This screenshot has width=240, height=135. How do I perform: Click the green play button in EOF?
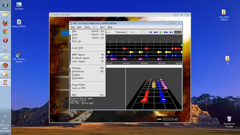coord(160,32)
